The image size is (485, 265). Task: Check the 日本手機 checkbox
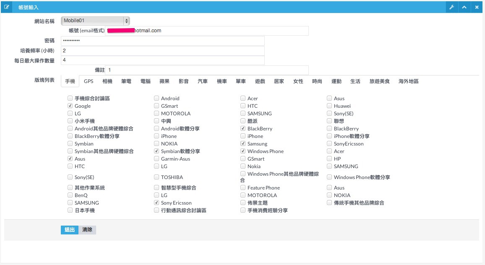pos(70,210)
